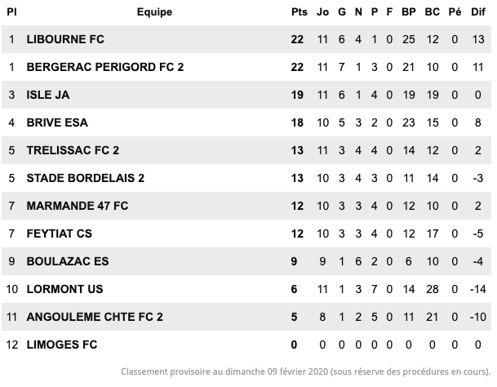Select the BERGERAC PERIGORD FC 2 team name
This screenshot has height=387, width=497.
point(105,67)
